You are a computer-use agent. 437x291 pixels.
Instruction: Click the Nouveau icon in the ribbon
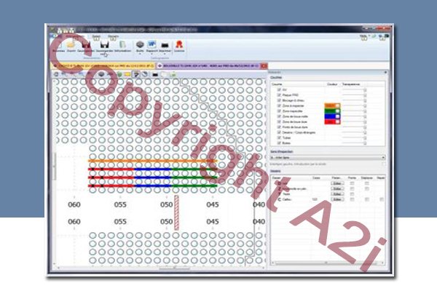click(56, 44)
